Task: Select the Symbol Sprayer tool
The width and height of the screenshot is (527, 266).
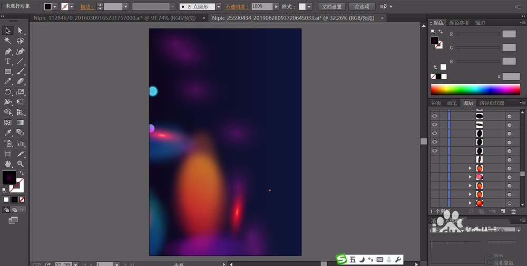Action: point(8,144)
